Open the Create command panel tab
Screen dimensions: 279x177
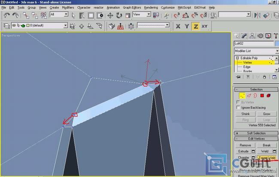pyautogui.click(x=237, y=36)
